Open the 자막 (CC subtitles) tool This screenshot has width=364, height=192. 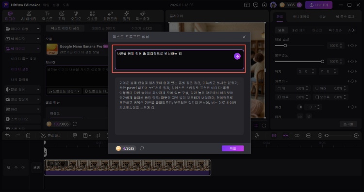coord(62,16)
